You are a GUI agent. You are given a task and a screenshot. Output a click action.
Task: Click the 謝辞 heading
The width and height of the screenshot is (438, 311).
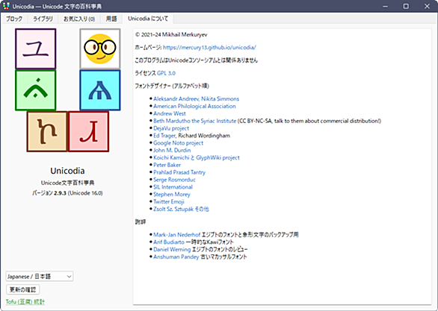(x=141, y=222)
